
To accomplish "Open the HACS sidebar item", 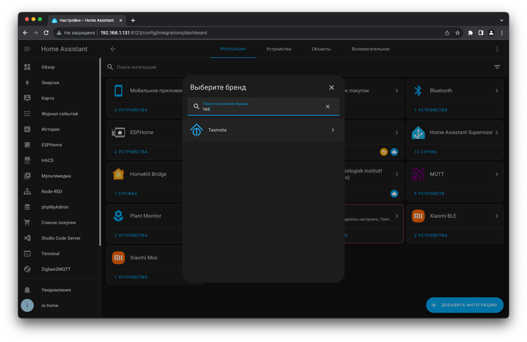I will click(x=47, y=160).
